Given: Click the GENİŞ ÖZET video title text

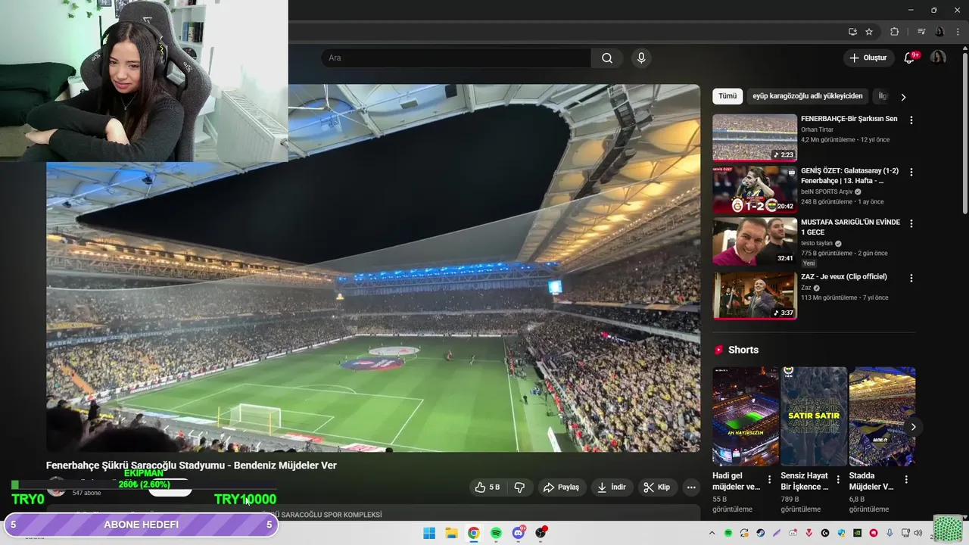Looking at the screenshot, I should (849, 176).
